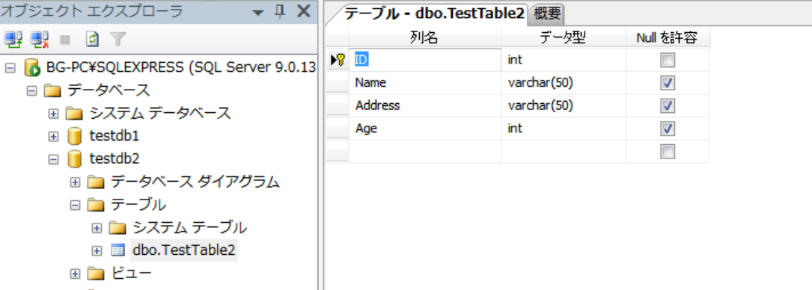Click the データ型 column header
Image resolution: width=812 pixels, height=290 pixels.
point(563,37)
